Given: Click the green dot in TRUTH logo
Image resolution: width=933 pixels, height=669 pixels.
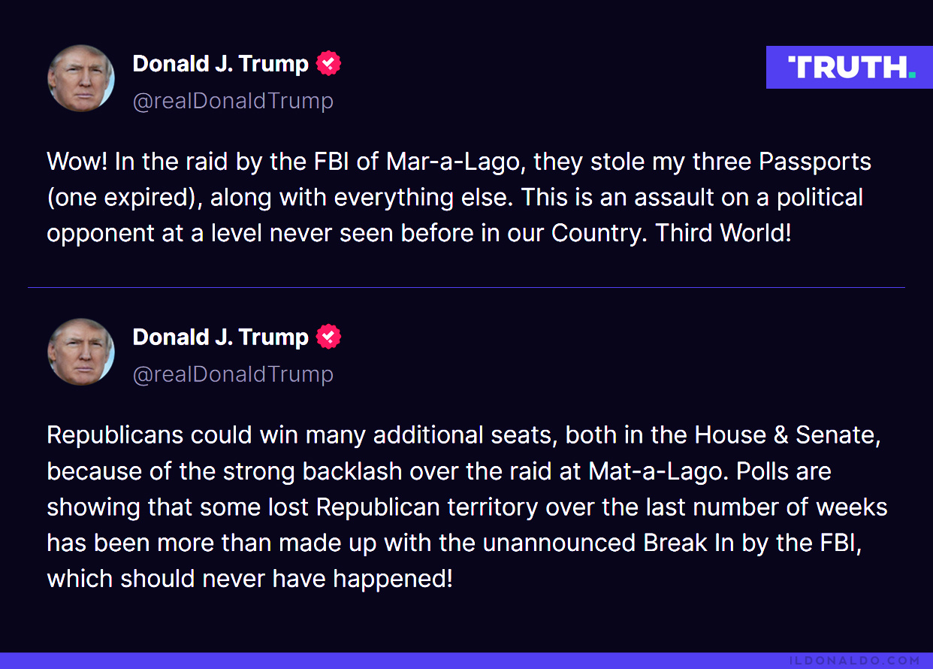Looking at the screenshot, I should click(x=911, y=75).
